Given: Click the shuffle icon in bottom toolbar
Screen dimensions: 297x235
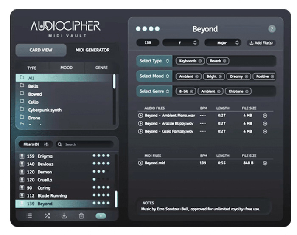Looking at the screenshot, I should coord(47,216).
